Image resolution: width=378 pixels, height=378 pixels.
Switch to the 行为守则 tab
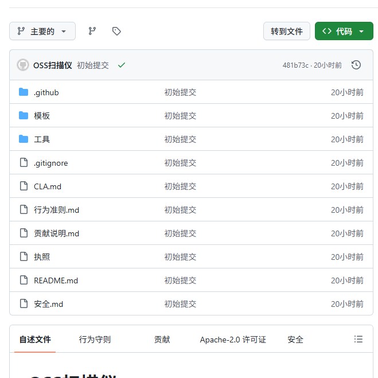pyautogui.click(x=95, y=340)
